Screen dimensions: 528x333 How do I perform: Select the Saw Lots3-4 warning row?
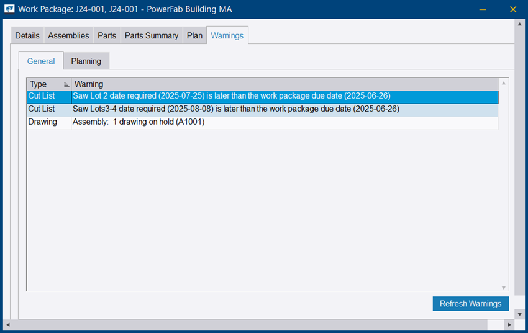pos(262,110)
